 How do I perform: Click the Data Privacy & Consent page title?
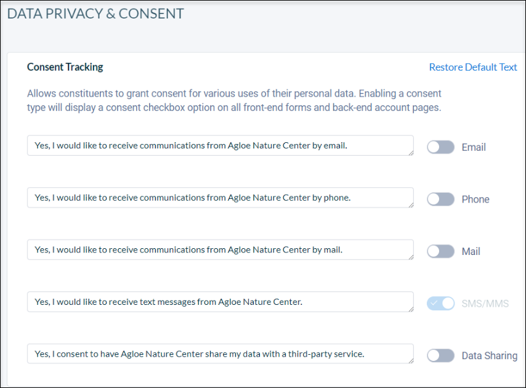pos(95,14)
